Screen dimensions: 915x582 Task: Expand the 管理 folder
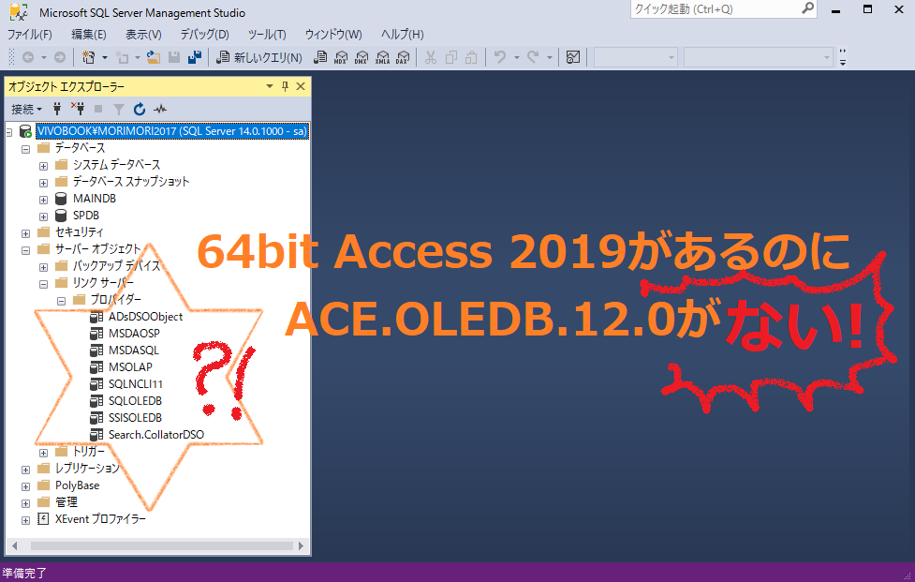[25, 503]
